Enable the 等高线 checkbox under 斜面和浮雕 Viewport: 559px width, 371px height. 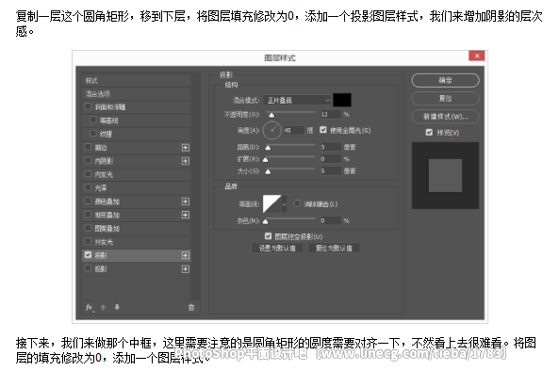point(93,120)
